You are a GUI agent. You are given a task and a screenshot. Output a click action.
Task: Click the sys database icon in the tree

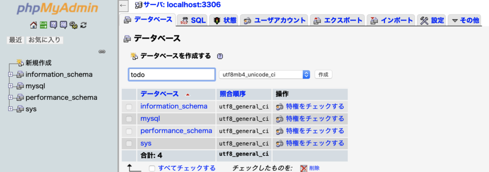point(20,109)
